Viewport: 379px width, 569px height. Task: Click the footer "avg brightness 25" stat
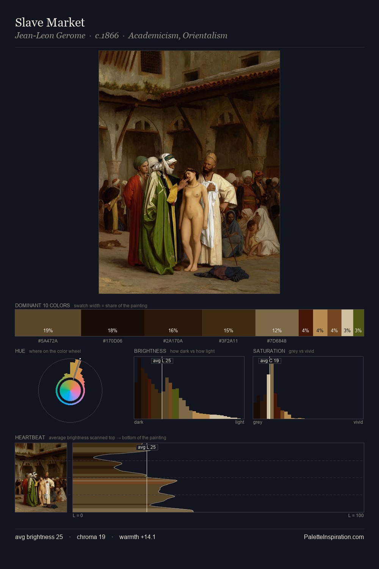39,537
